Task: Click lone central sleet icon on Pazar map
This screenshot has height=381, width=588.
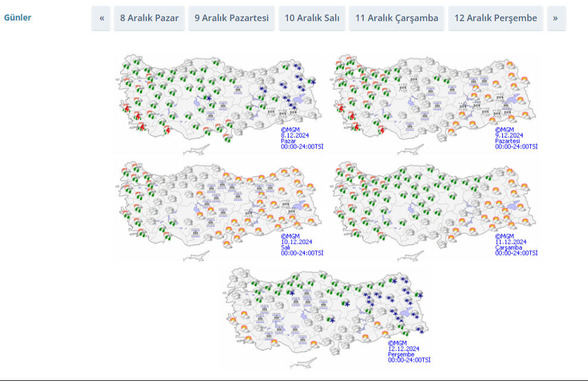Action: point(208,97)
